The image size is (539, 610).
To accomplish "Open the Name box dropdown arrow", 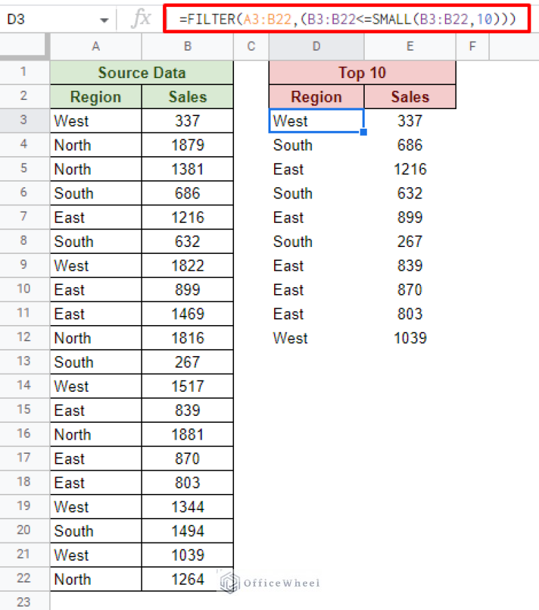I will click(x=104, y=20).
